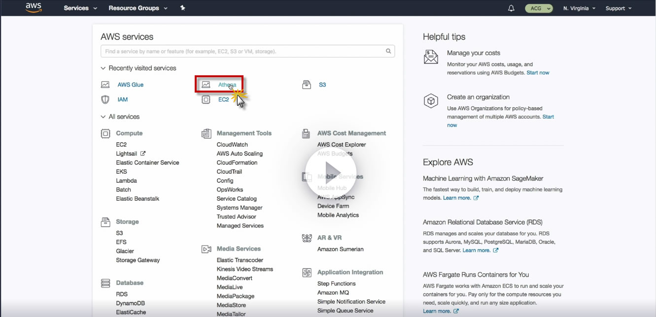Screen dimensions: 656x317
Task: Click the Compute category icon
Action: pos(105,133)
